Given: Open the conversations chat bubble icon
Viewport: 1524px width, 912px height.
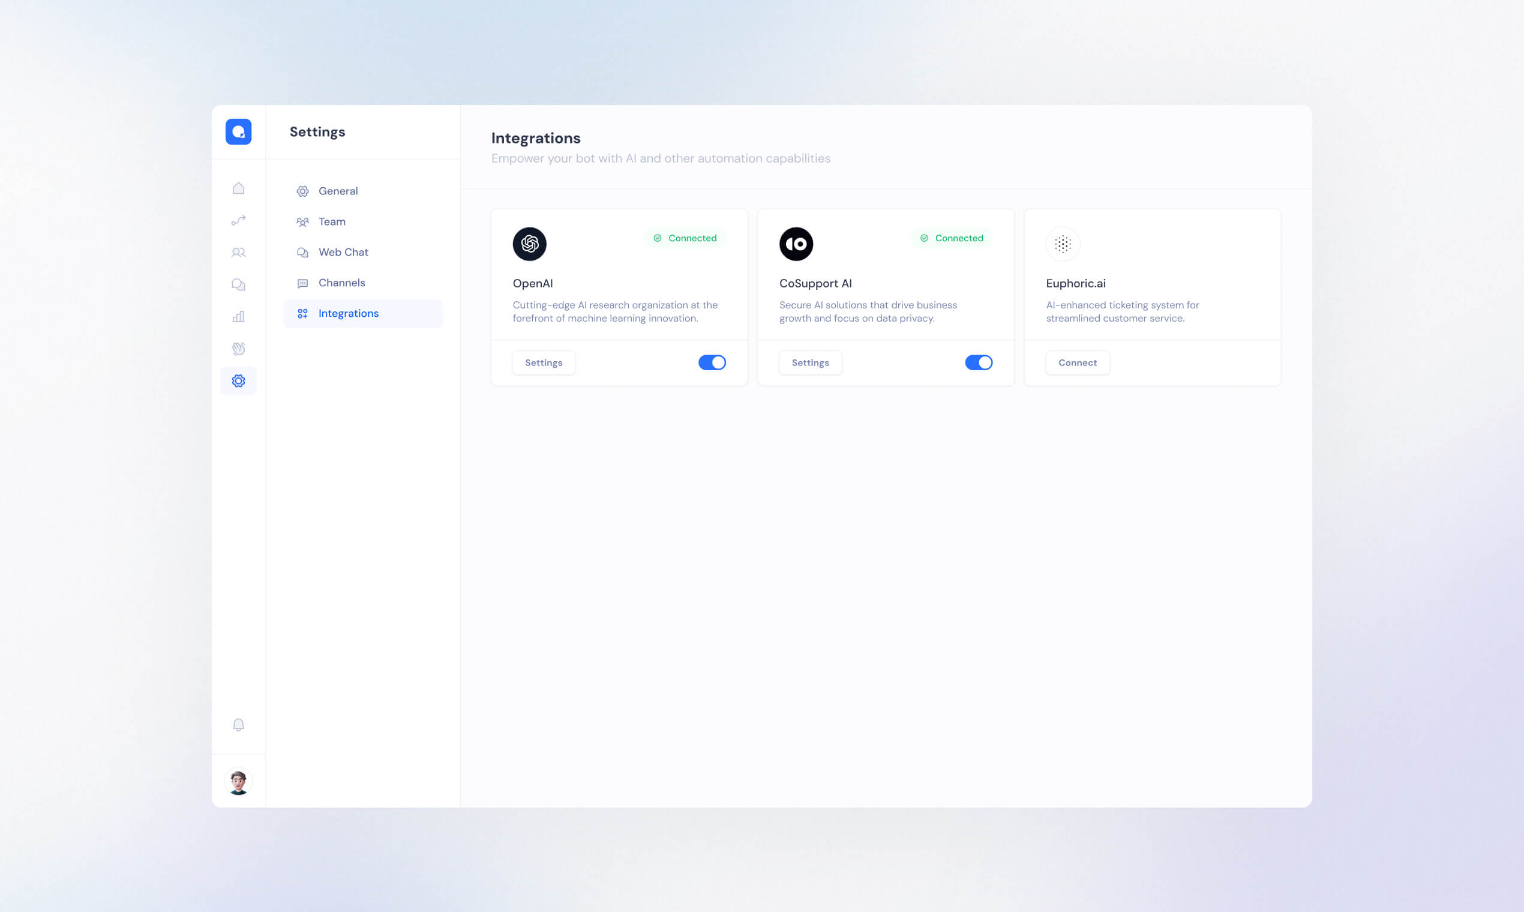Looking at the screenshot, I should (238, 284).
